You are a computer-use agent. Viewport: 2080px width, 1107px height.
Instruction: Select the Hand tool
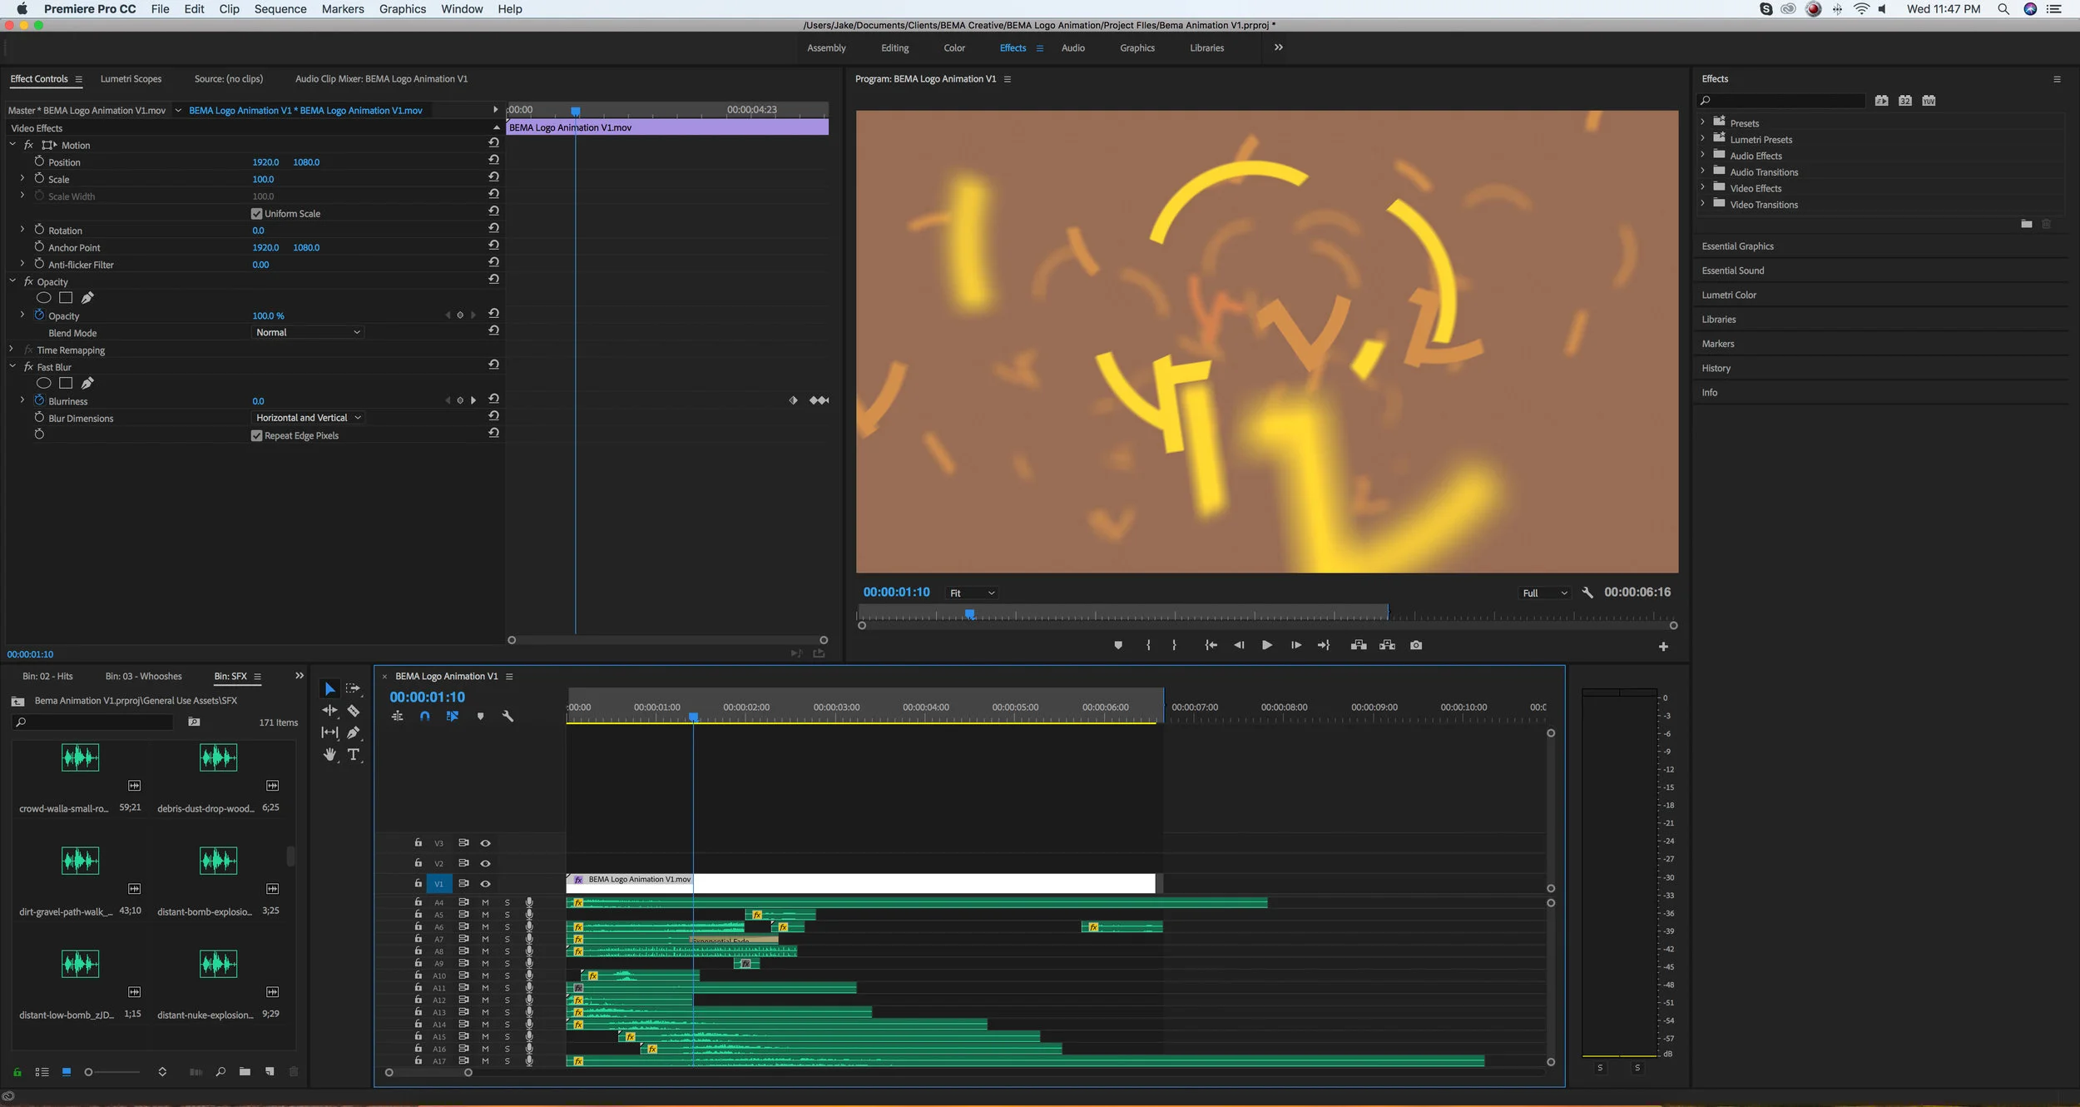329,754
